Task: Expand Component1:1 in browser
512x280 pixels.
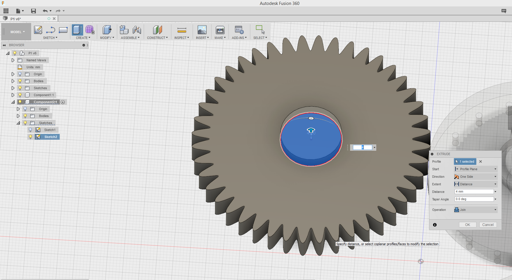Action: point(13,95)
